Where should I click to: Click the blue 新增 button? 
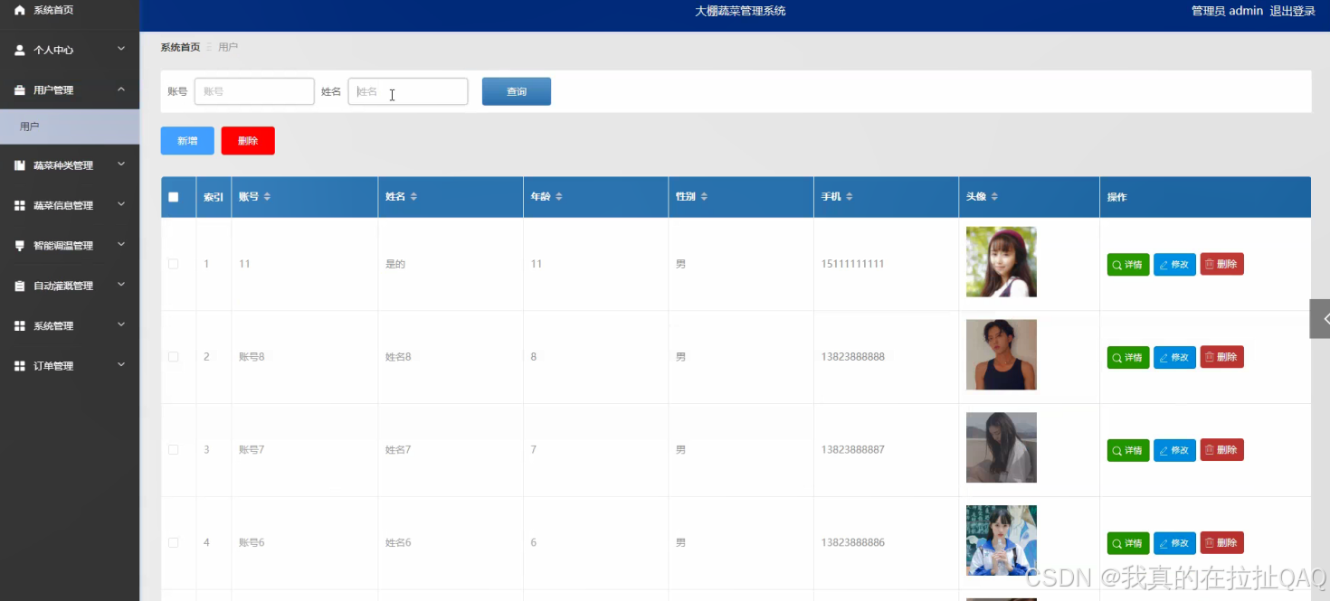point(187,141)
